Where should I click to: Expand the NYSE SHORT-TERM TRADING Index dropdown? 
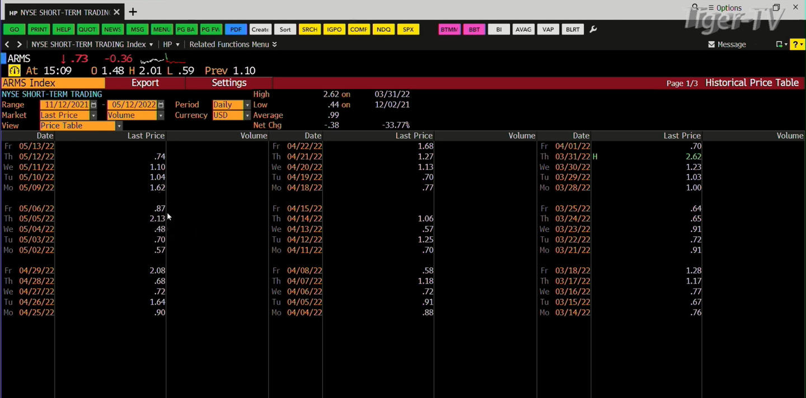click(92, 44)
